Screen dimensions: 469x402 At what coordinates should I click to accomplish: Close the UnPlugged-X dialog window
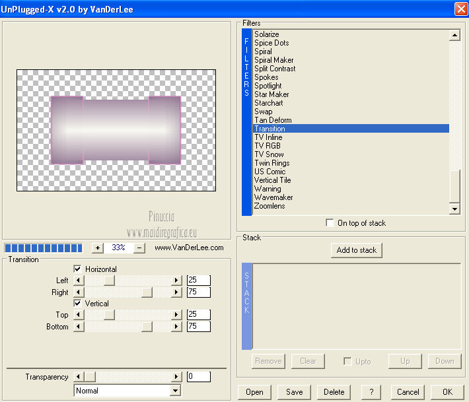[461, 9]
